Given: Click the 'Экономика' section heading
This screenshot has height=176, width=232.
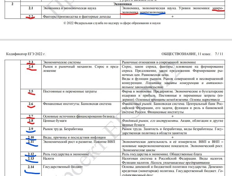Looking at the screenshot, I should 122,4.
